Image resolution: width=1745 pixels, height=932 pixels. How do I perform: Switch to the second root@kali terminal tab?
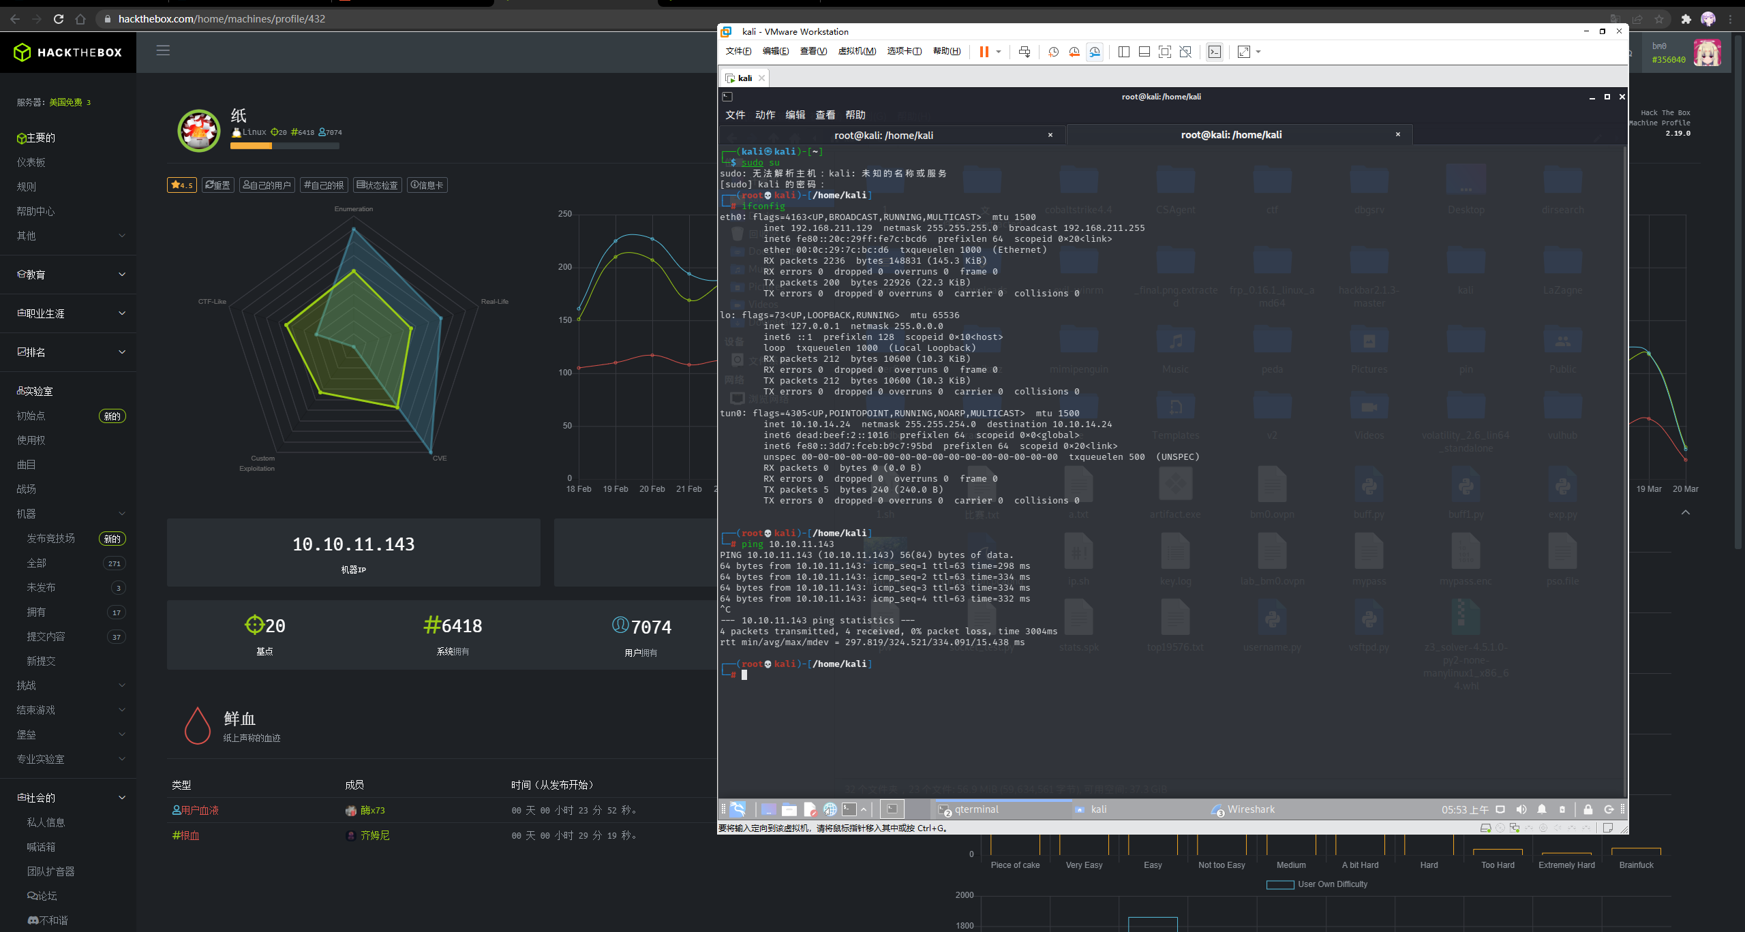point(1231,134)
